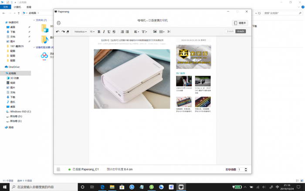Click the scissors cut icon
The height and width of the screenshot is (191, 305).
click(169, 32)
